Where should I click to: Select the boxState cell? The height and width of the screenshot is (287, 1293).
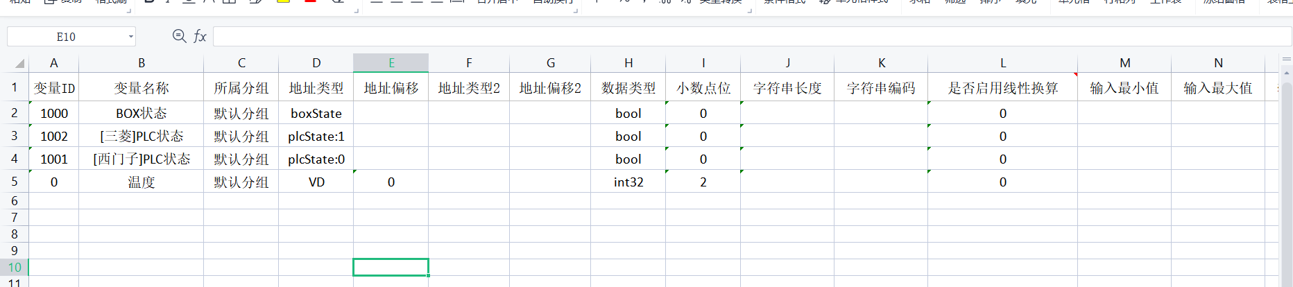[x=316, y=113]
